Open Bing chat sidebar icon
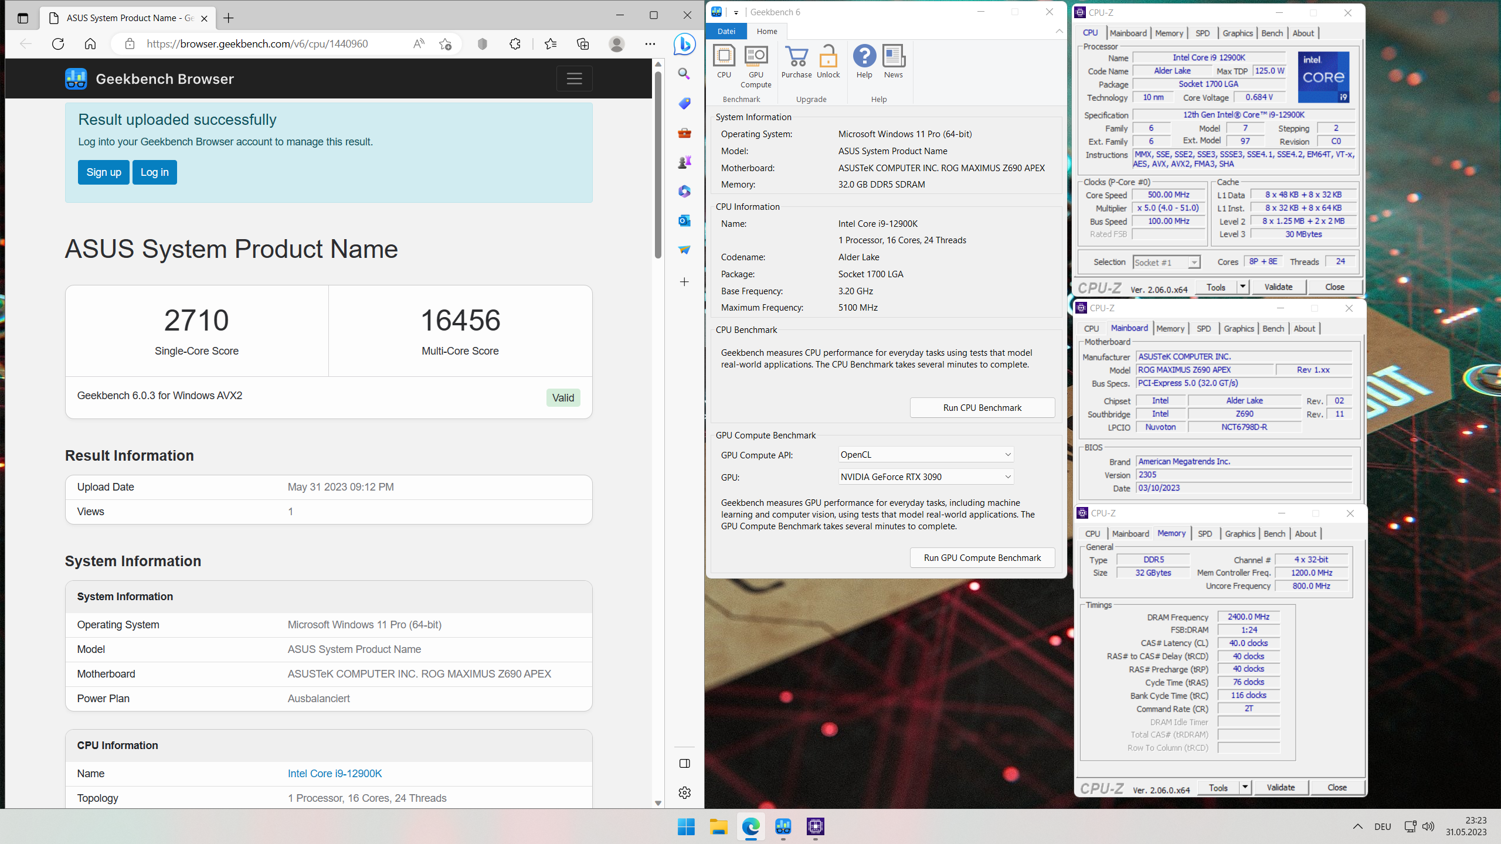The width and height of the screenshot is (1501, 844). click(684, 45)
